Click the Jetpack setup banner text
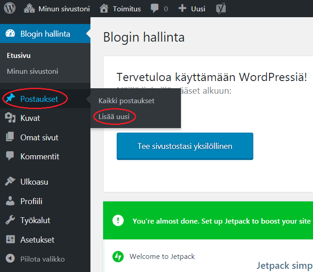313x272 pixels. [x=222, y=221]
